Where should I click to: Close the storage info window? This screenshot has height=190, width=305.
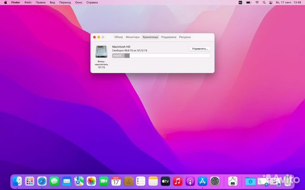[94, 37]
